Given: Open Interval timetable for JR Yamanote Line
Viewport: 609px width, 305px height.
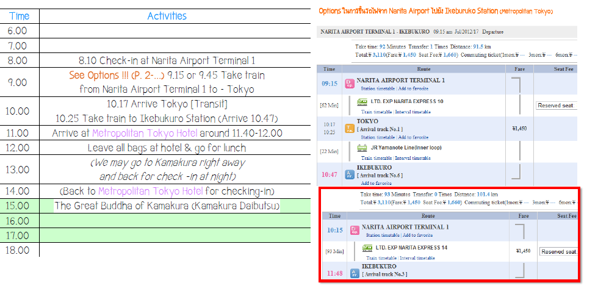Looking at the screenshot, I should point(413,158).
